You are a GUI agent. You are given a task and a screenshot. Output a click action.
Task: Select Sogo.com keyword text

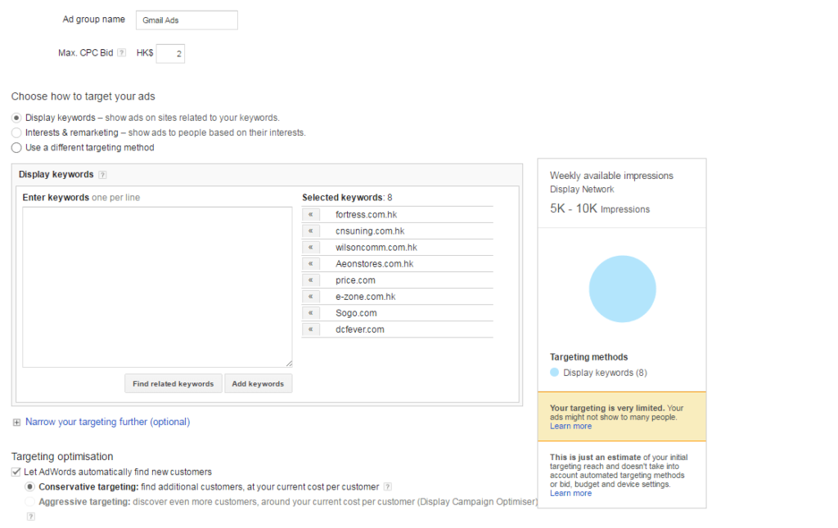coord(356,313)
